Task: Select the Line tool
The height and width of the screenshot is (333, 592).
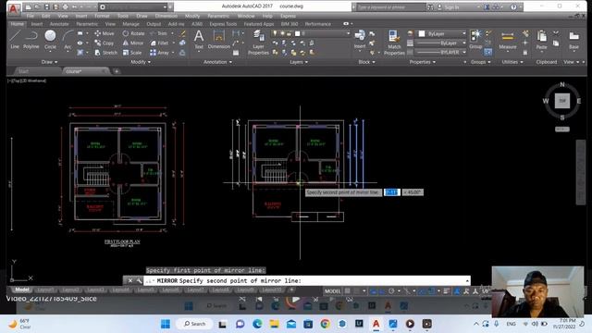Action: click(x=15, y=40)
